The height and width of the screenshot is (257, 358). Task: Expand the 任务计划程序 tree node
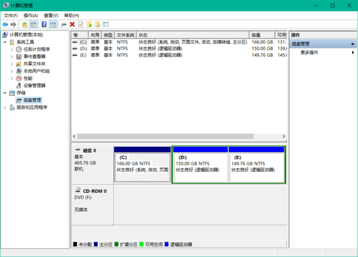13,49
